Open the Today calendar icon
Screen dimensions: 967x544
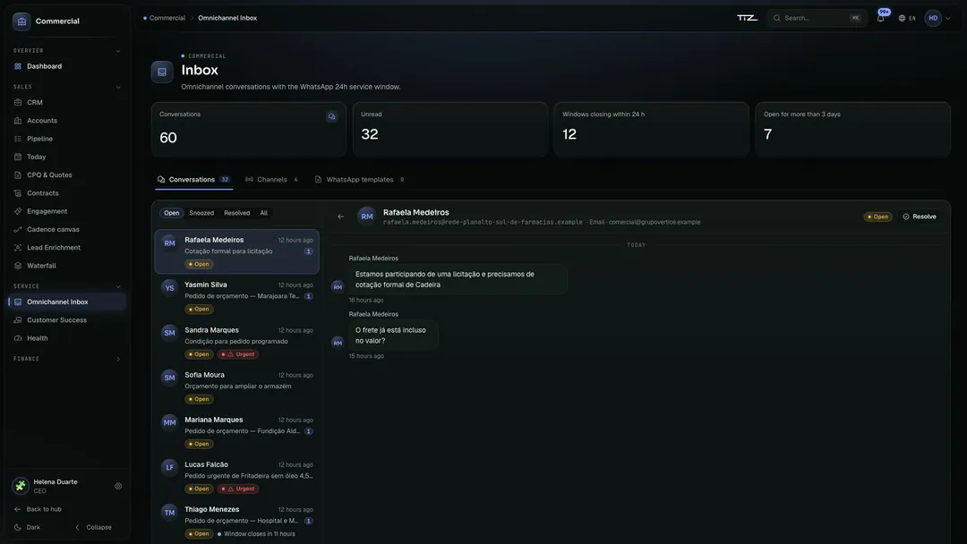[x=18, y=157]
